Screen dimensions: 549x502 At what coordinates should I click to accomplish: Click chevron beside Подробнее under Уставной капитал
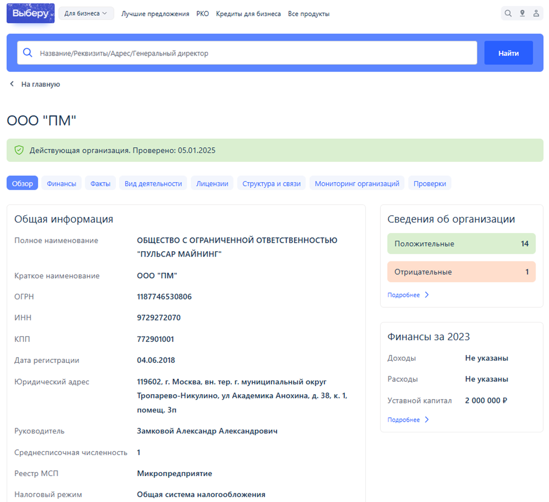coord(427,420)
